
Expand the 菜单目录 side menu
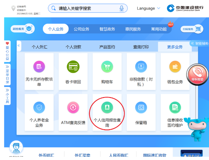click(7, 74)
